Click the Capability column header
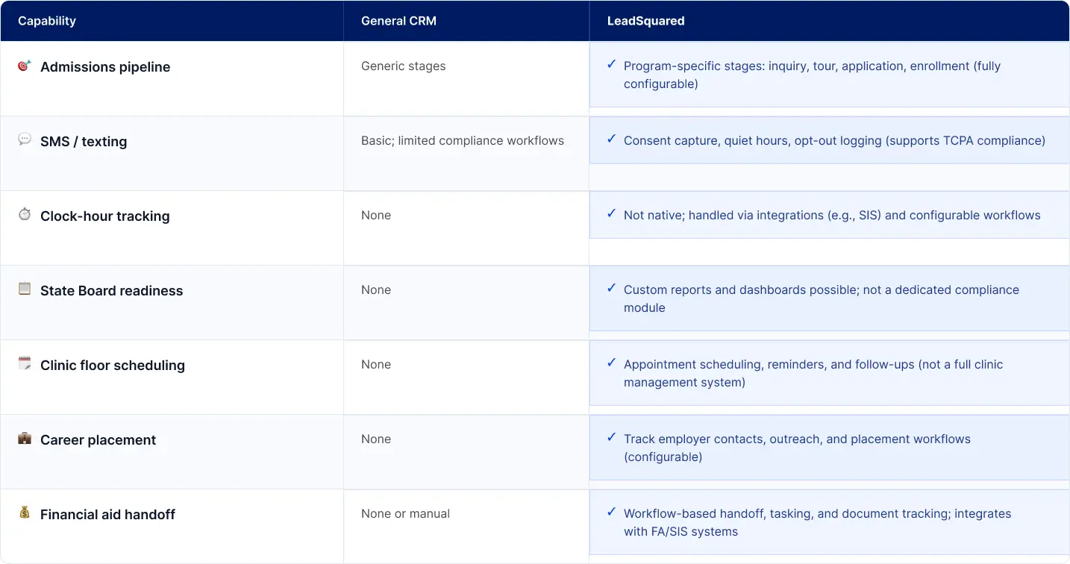The image size is (1070, 564). click(x=47, y=21)
